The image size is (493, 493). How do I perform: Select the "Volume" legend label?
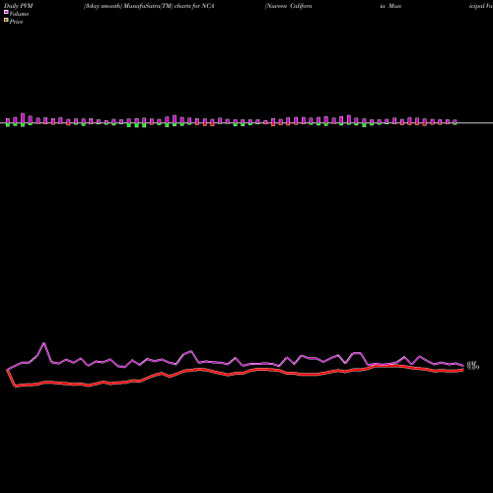point(19,14)
